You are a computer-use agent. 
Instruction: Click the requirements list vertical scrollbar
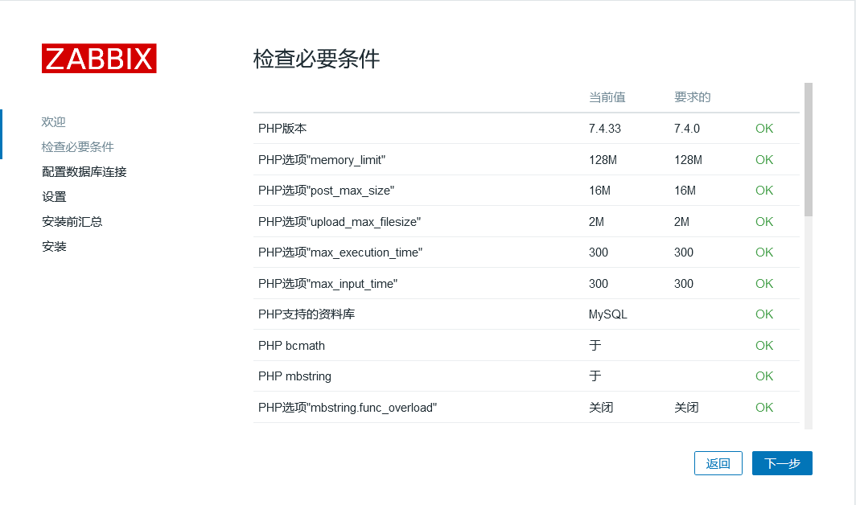coord(808,150)
